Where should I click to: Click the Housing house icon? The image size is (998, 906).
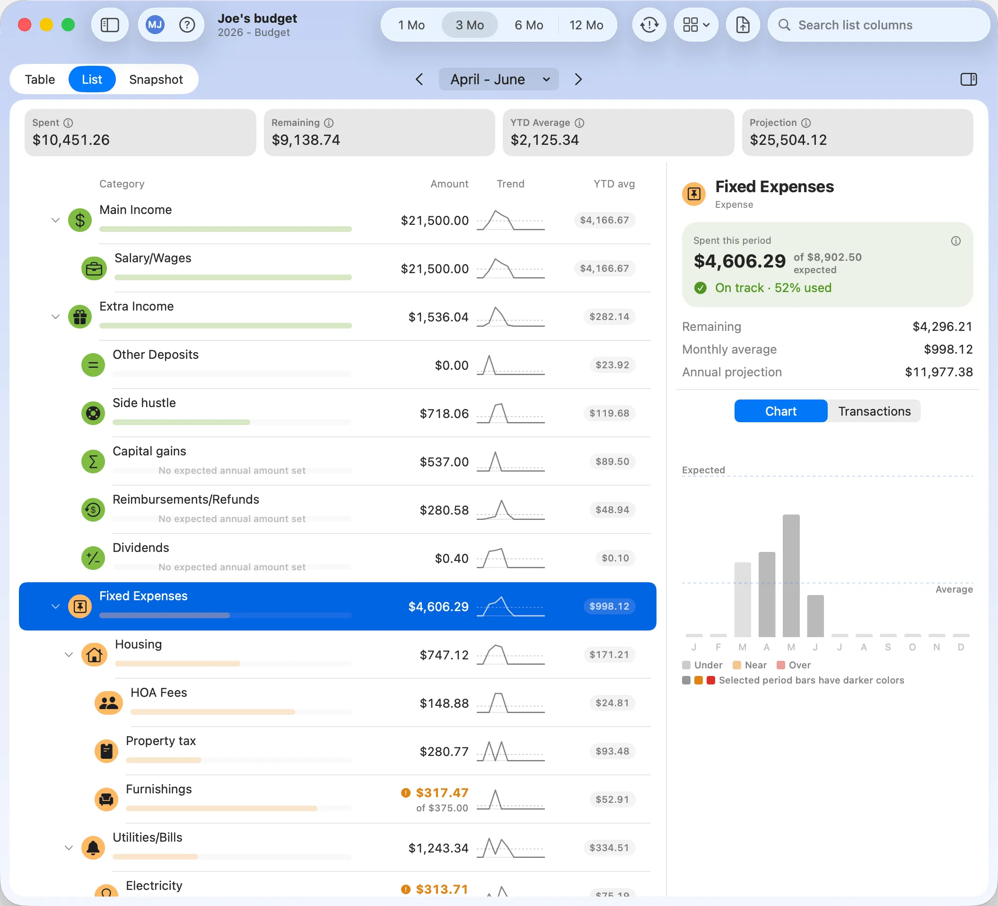pyautogui.click(x=94, y=655)
